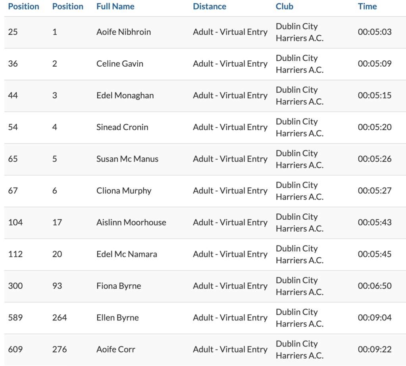This screenshot has width=406, height=366.
Task: Click overall position 589 cell
Action: point(15,318)
